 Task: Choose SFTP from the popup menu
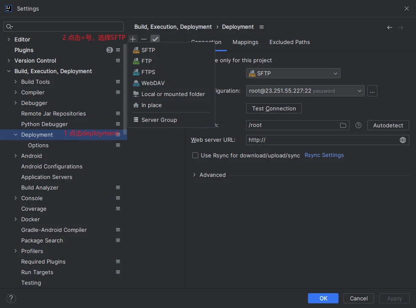tap(171, 50)
